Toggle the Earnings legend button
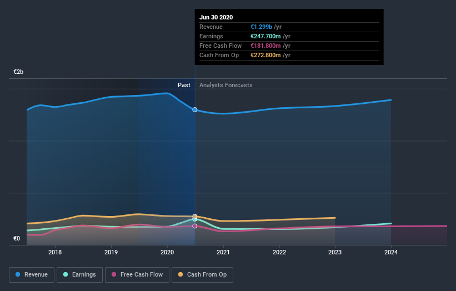This screenshot has height=291, width=456. 79,275
